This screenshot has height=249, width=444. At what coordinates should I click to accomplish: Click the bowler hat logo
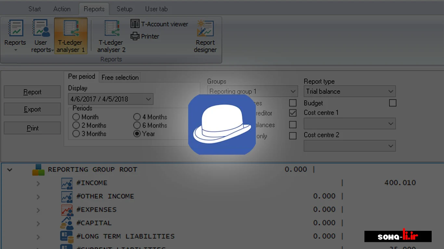point(222,124)
